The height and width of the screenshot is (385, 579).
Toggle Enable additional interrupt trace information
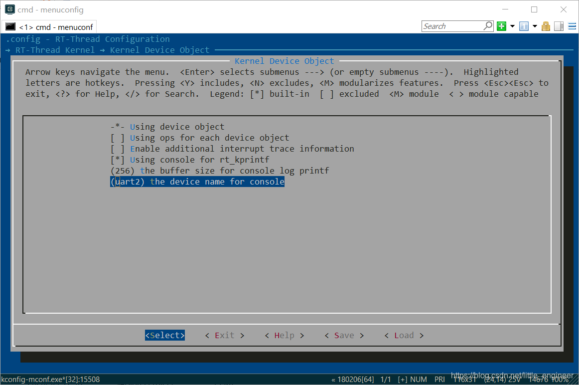[232, 149]
